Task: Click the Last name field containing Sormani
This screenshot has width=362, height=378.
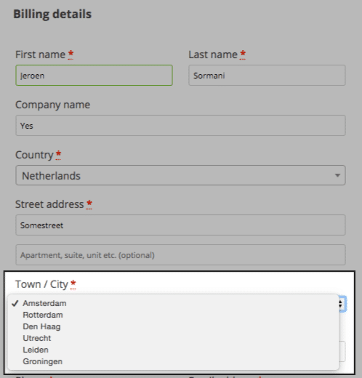Action: [x=267, y=75]
